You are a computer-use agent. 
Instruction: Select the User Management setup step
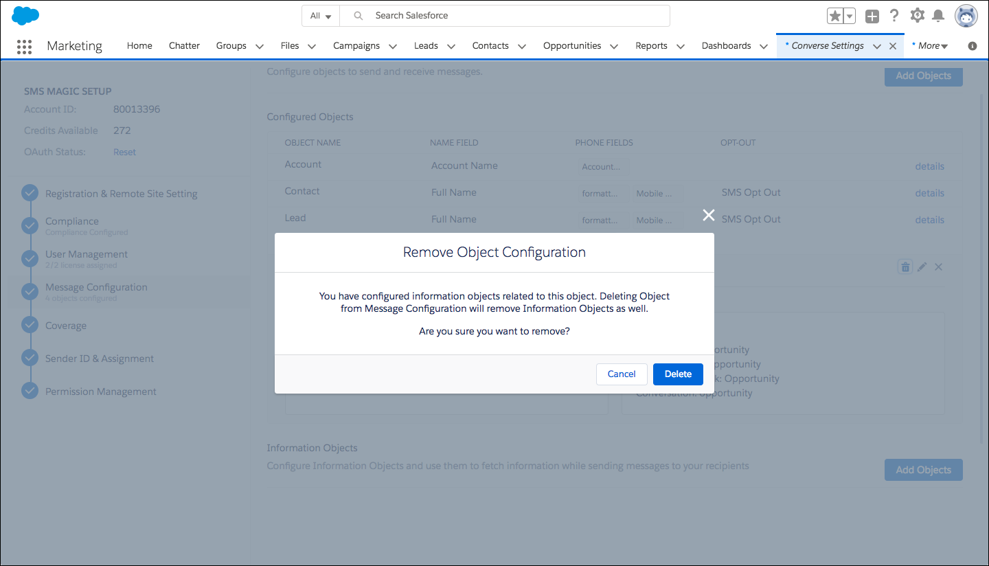[x=87, y=254]
